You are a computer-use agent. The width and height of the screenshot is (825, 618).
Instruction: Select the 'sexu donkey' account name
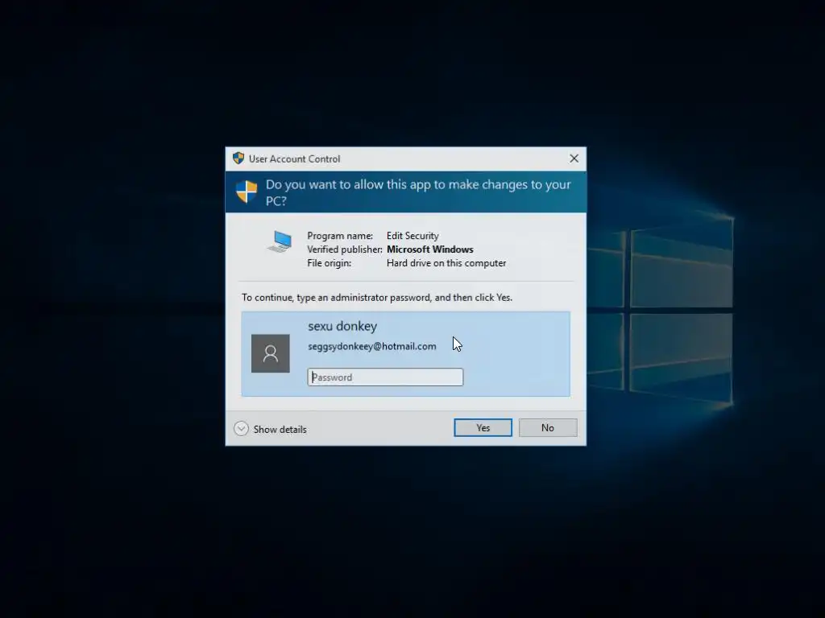pyautogui.click(x=342, y=327)
